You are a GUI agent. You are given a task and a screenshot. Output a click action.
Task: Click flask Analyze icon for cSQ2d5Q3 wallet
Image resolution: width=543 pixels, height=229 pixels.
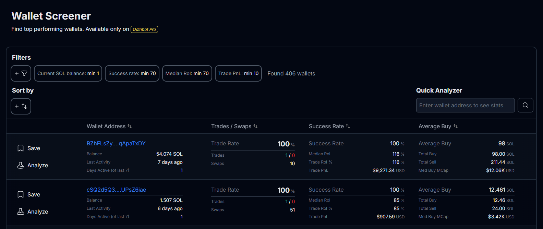(x=21, y=212)
